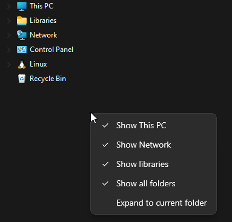This screenshot has width=232, height=222.
Task: Select the Linux text label
Action: 38,64
